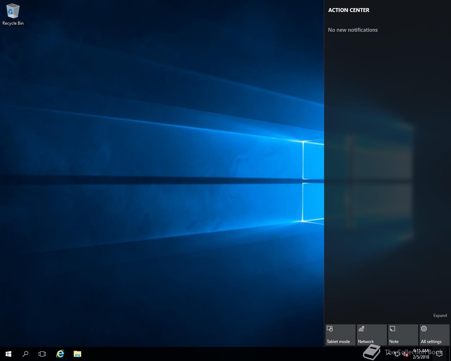Open the clock showing 9:15 AM
451x361 pixels.
pos(421,354)
